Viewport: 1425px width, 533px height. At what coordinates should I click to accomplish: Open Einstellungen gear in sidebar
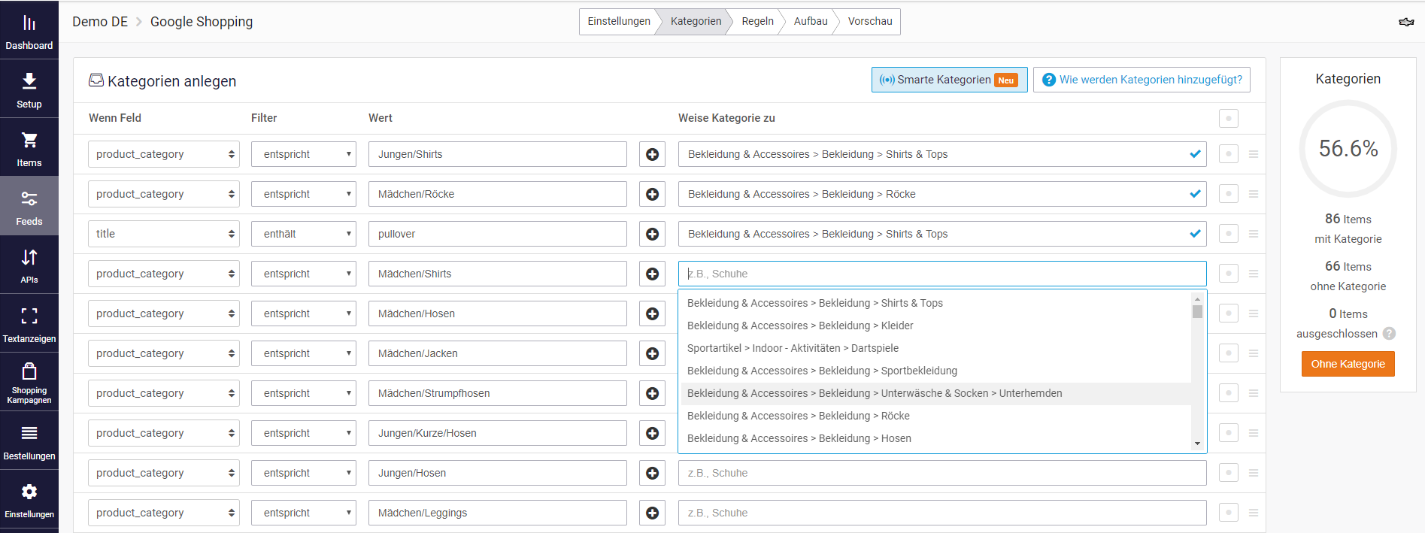[29, 499]
